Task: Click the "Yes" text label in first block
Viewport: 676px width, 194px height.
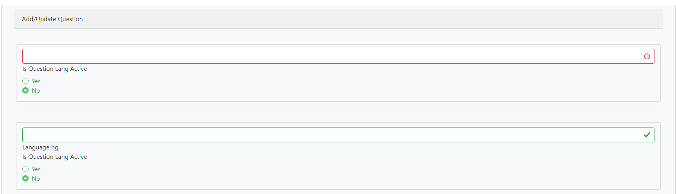Action: 36,81
